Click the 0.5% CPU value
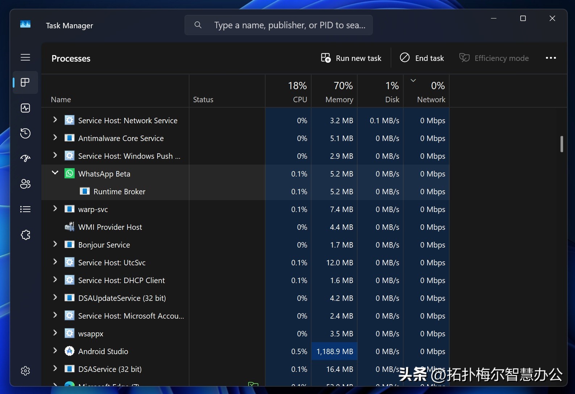The width and height of the screenshot is (575, 394). (299, 351)
